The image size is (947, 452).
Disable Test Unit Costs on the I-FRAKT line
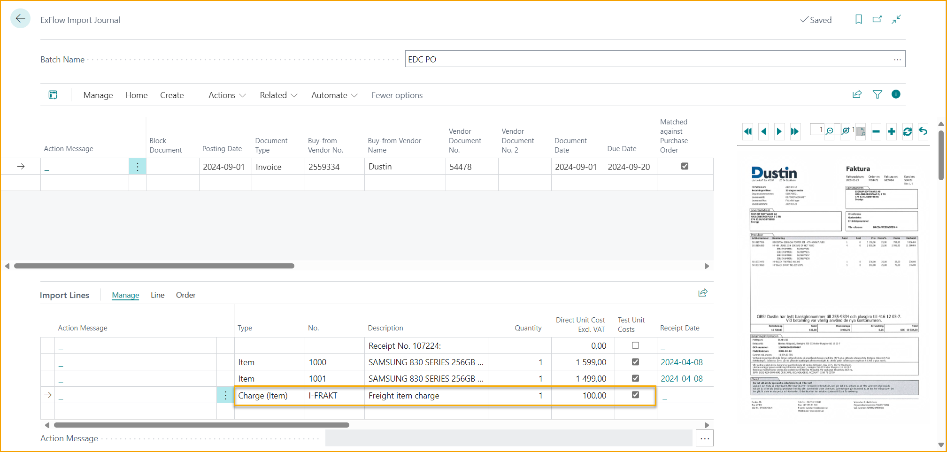pyautogui.click(x=635, y=395)
